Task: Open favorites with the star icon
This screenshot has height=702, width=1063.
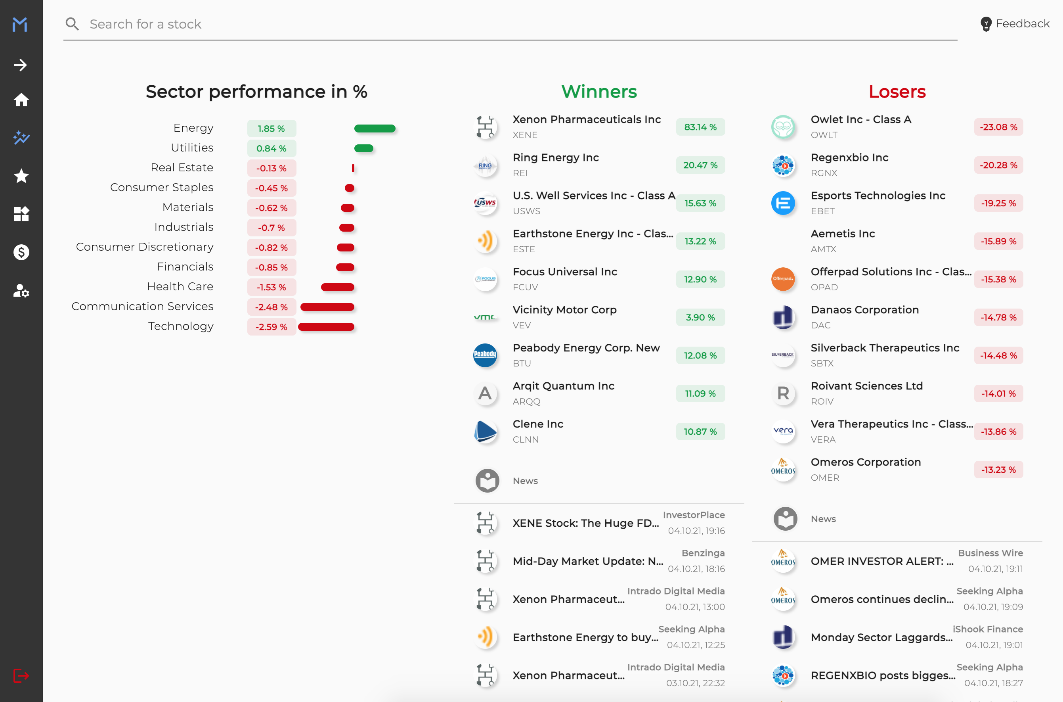Action: point(21,176)
